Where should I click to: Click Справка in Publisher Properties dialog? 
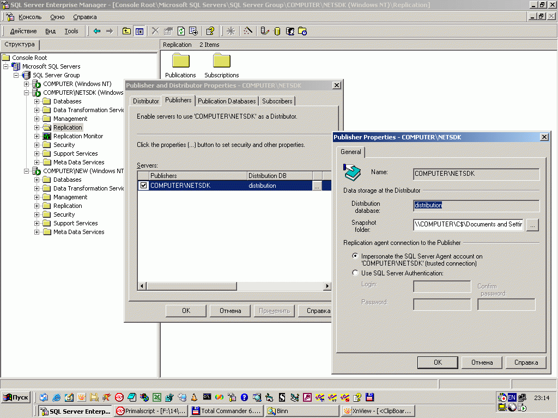click(x=526, y=362)
